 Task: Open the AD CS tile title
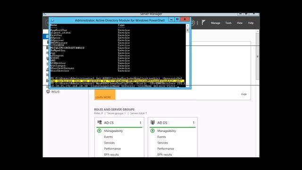[x=109, y=123]
